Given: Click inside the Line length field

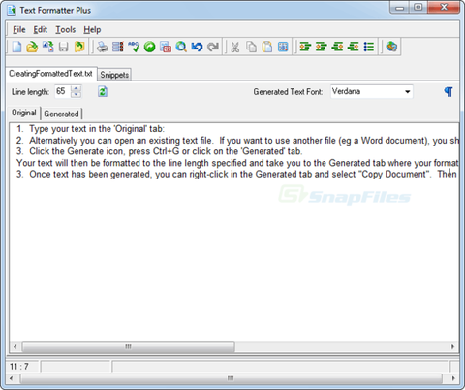Looking at the screenshot, I should click(63, 92).
